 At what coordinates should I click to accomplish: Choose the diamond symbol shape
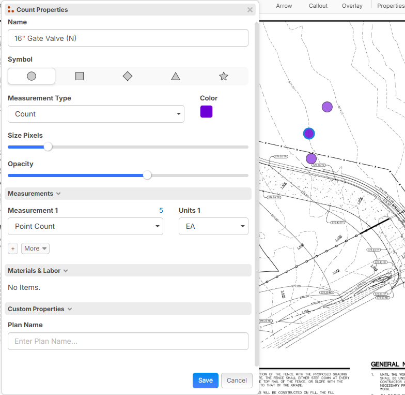pos(128,76)
